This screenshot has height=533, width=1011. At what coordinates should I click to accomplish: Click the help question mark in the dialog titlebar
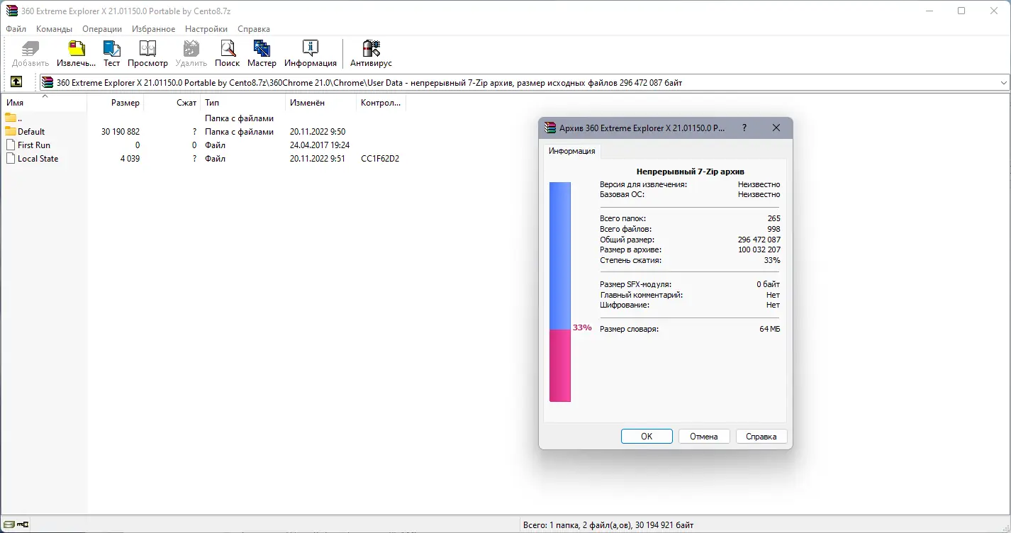744,128
